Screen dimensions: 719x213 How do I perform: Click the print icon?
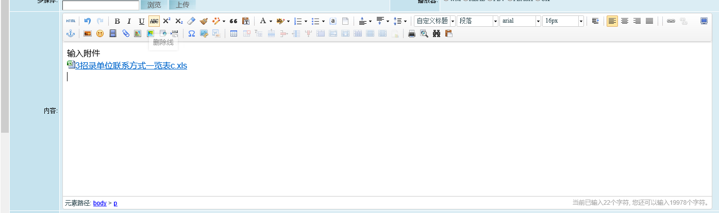tap(412, 33)
